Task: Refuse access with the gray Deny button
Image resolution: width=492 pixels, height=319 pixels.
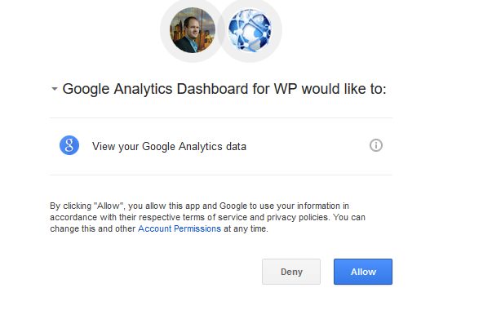Action: click(x=291, y=272)
